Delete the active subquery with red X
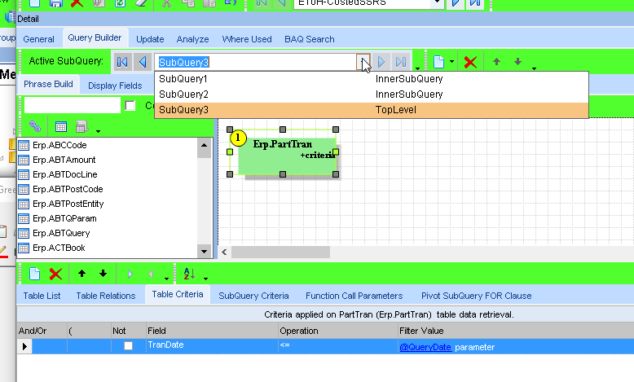634x382 pixels. (470, 62)
